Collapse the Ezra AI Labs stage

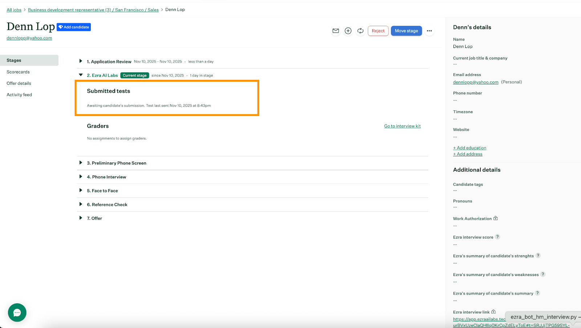pos(81,75)
